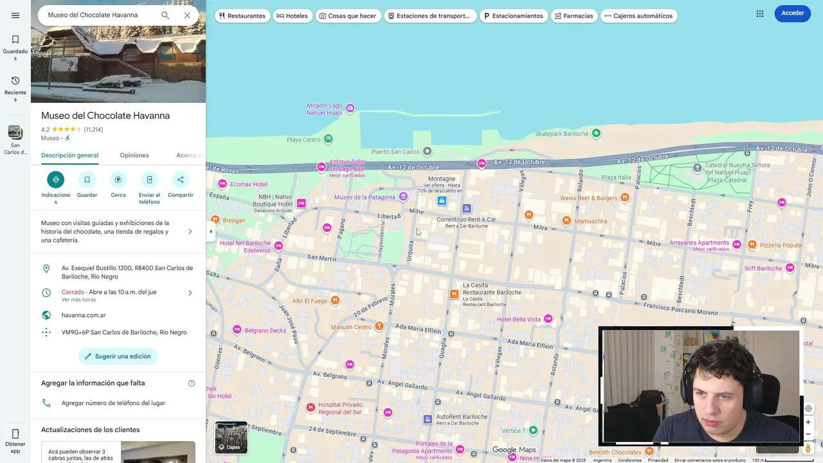This screenshot has height=463, width=823.
Task: Click the Privacidad footer link
Action: [658, 460]
